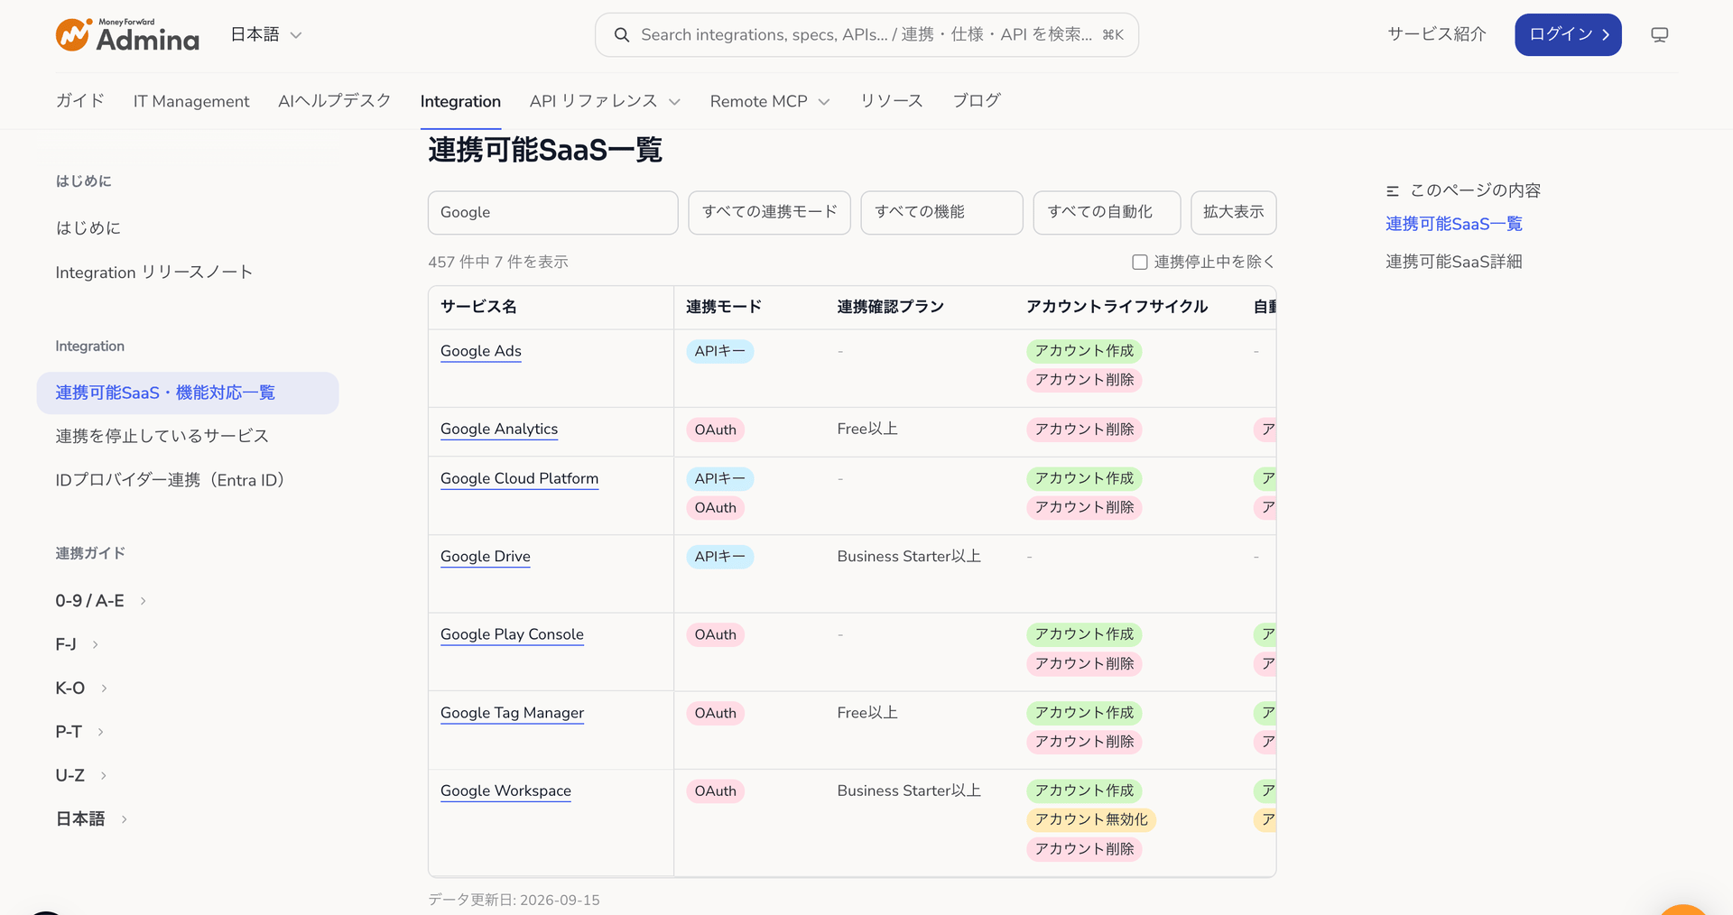Open the ブログ tab
Viewport: 1733px width, 915px height.
coord(977,101)
